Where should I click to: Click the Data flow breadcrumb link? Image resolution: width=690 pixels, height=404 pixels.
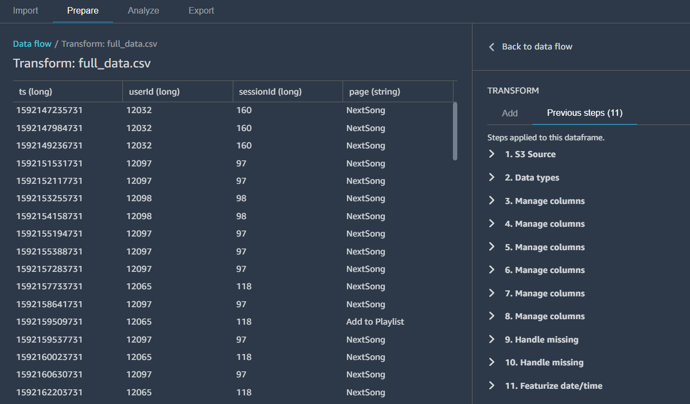click(32, 43)
